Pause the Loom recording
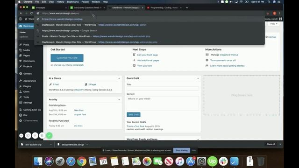299x168 pixels. [x=42, y=135]
